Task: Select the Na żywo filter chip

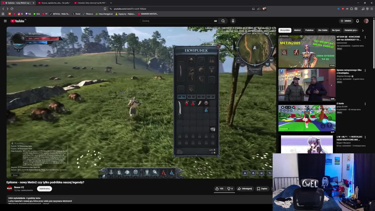Action: [336, 30]
